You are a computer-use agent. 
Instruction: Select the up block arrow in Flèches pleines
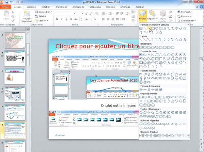click(149, 74)
